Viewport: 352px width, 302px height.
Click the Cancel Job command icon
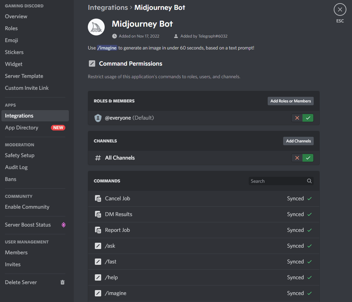tap(98, 199)
